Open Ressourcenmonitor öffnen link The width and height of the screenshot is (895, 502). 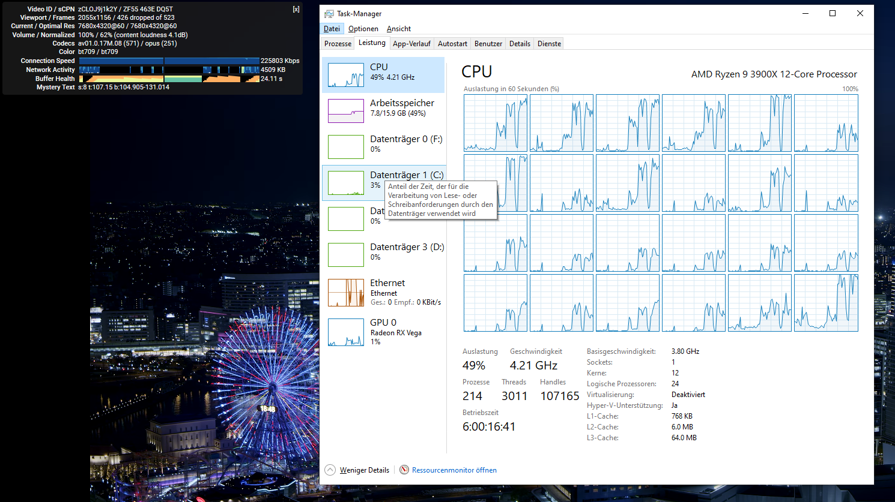(454, 470)
